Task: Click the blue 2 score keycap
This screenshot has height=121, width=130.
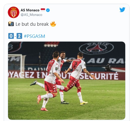Action: click(19, 36)
